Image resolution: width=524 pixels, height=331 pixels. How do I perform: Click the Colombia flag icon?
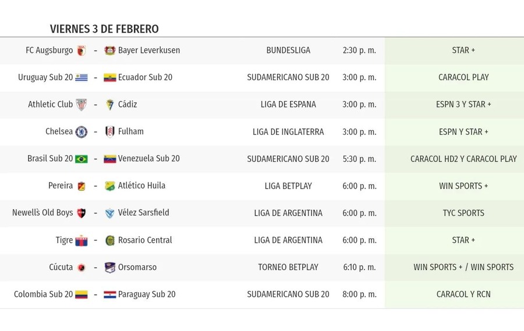coord(81,294)
